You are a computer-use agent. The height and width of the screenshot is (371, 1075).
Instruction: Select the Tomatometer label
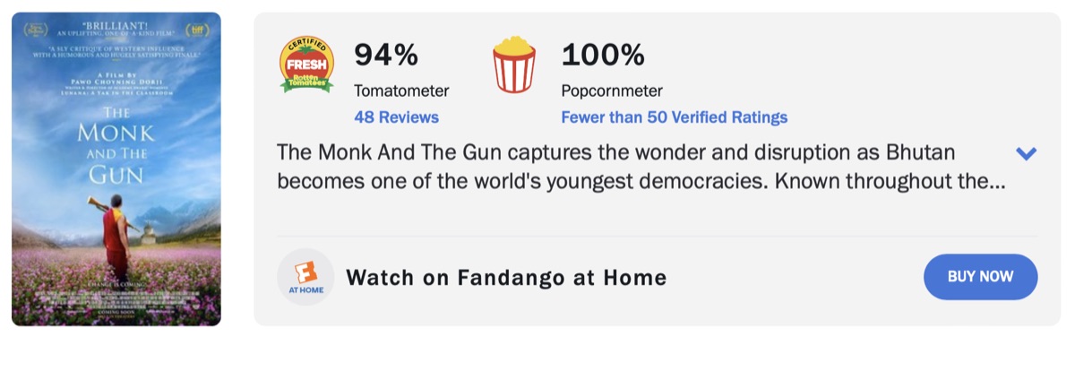click(401, 91)
